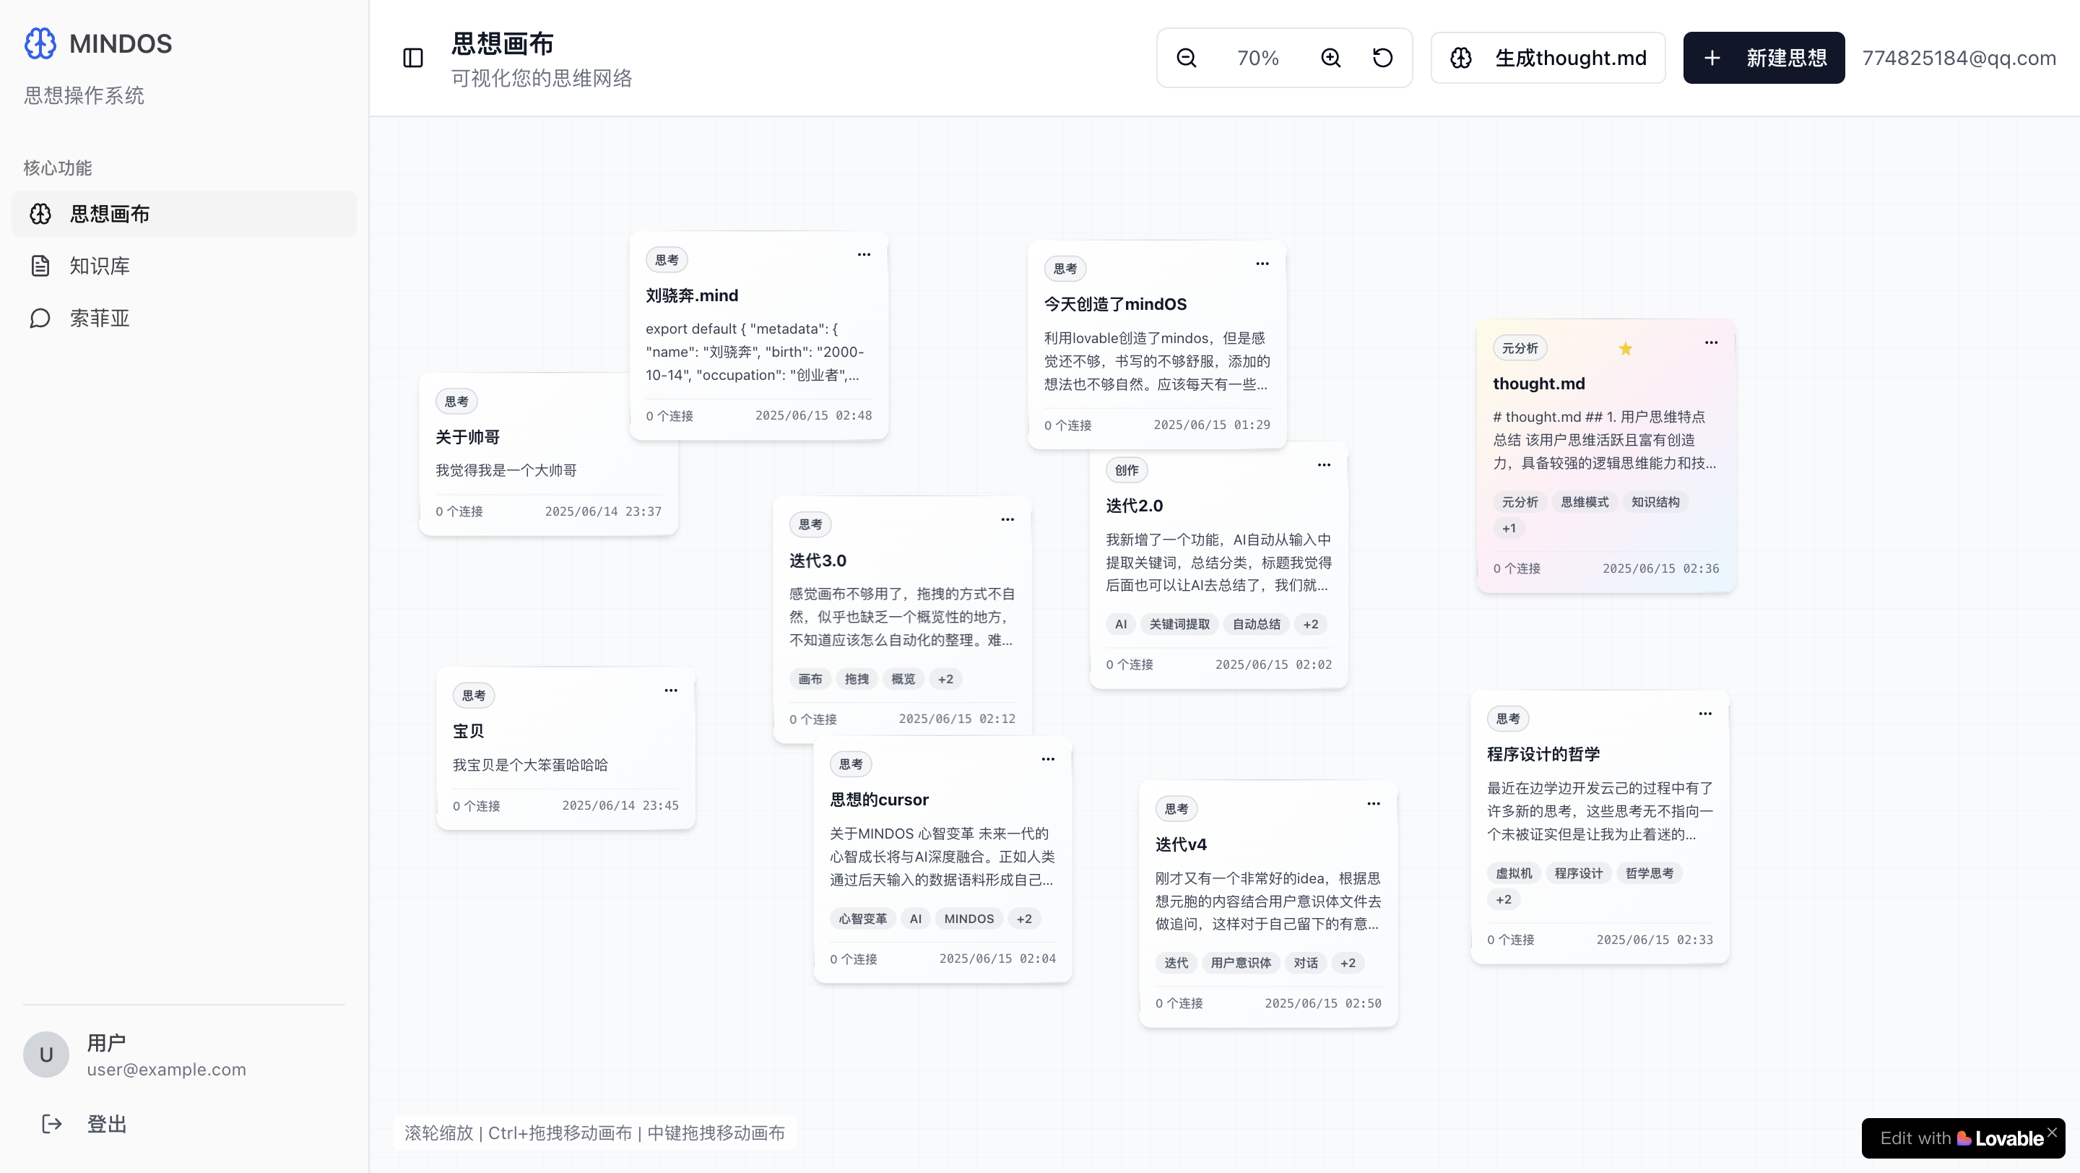Zoom out the canvas
The width and height of the screenshot is (2080, 1173).
pyautogui.click(x=1186, y=58)
